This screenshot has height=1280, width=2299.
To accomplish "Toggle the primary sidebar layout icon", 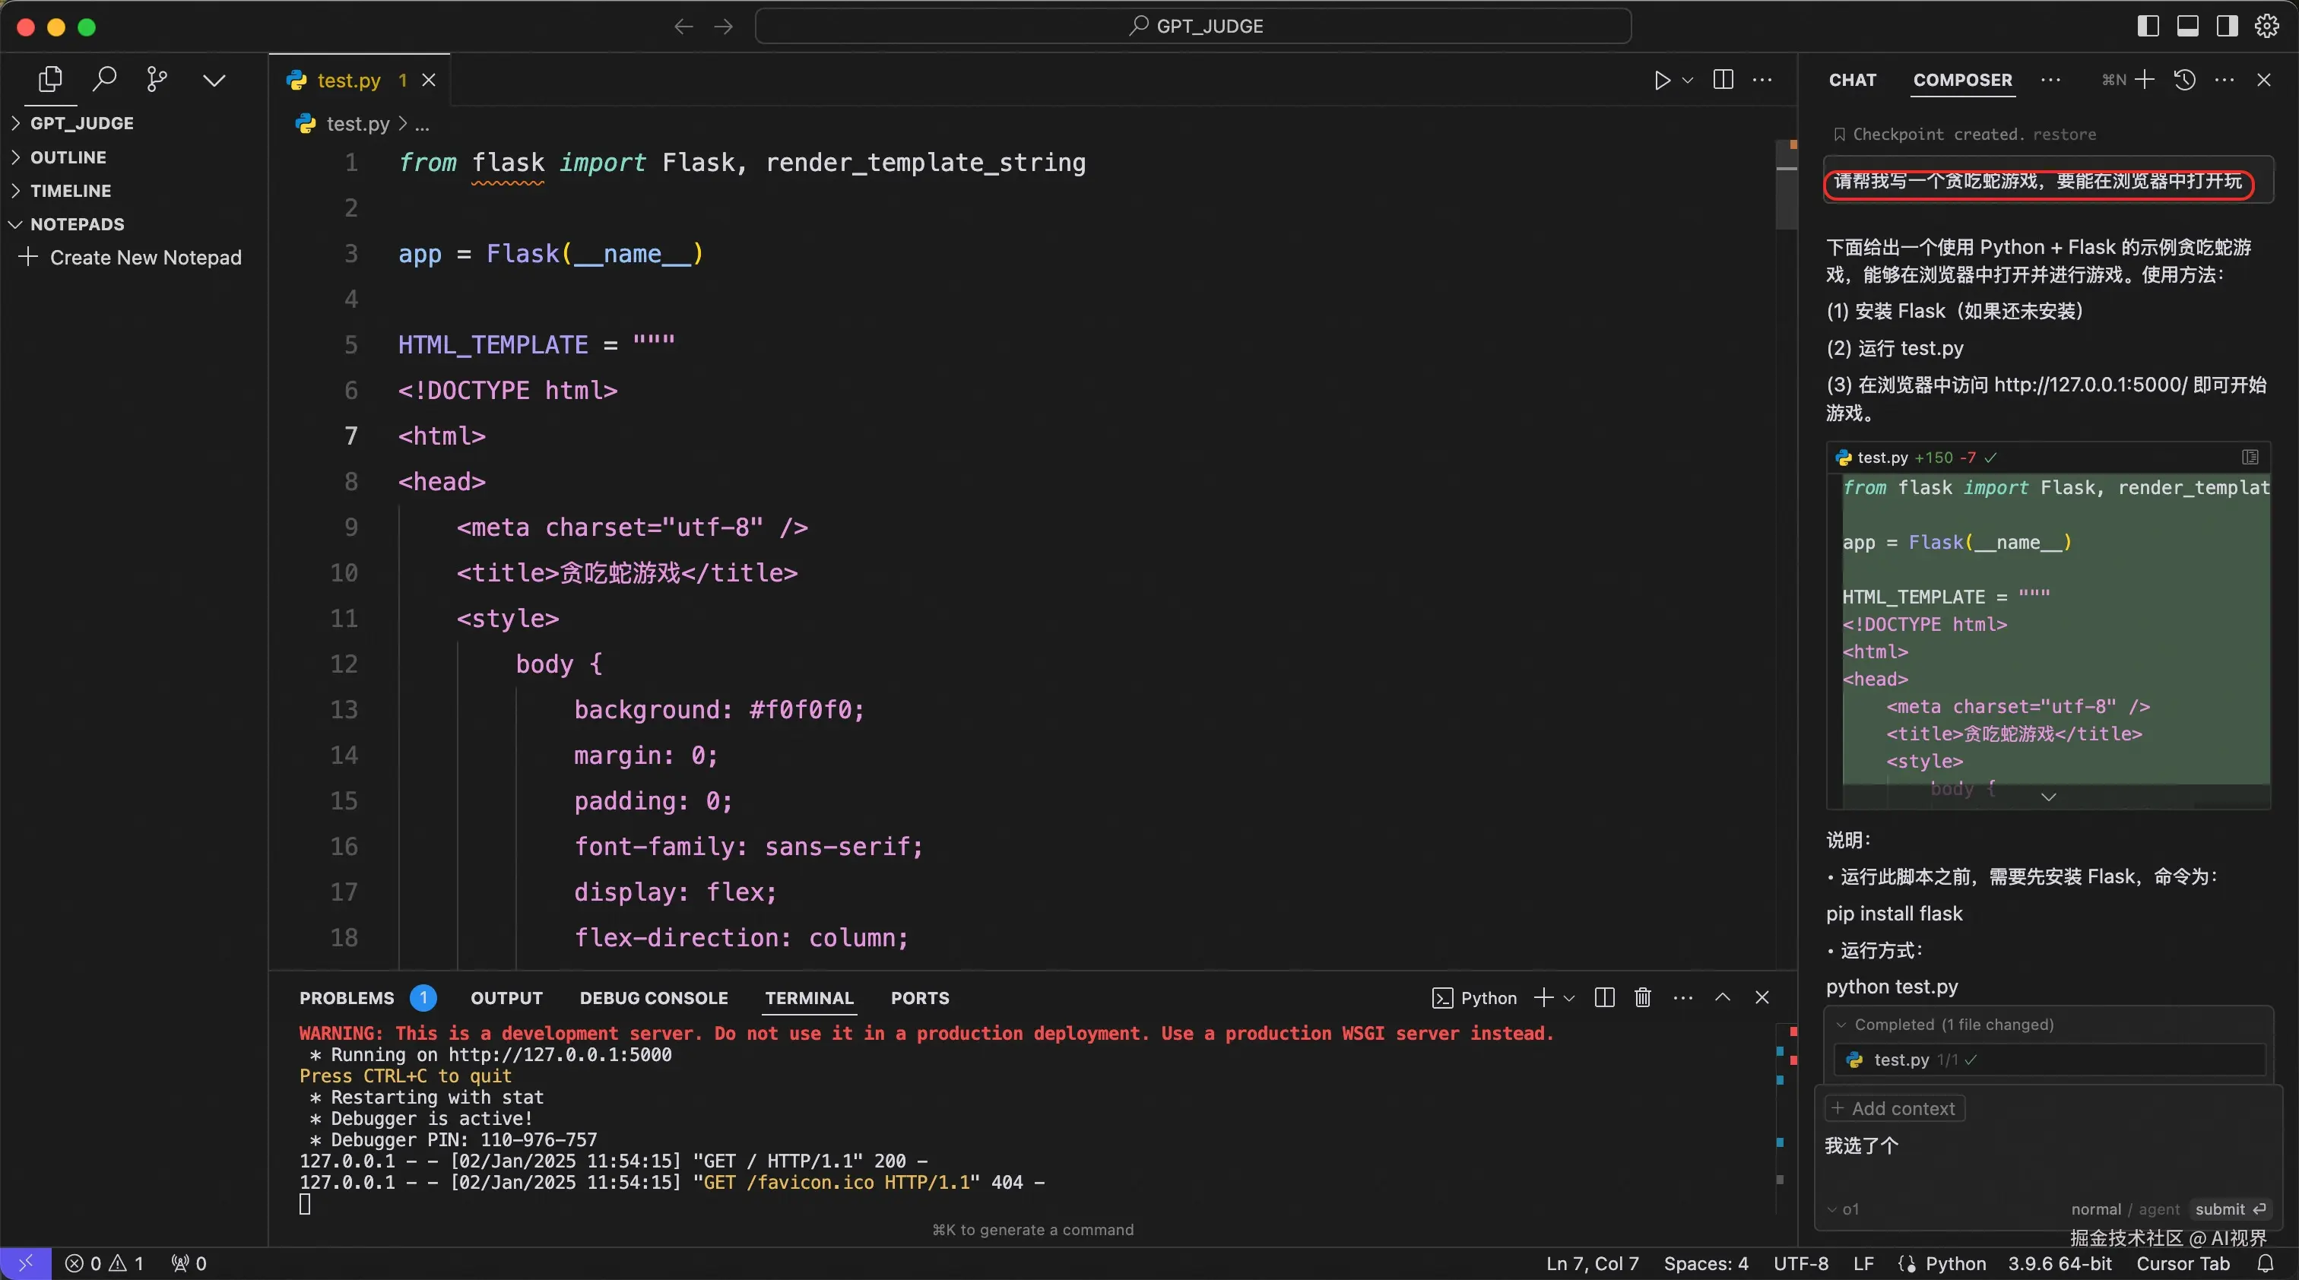I will [x=2148, y=26].
